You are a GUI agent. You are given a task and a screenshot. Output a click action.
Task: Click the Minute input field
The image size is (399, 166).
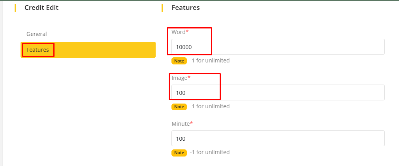point(277,138)
